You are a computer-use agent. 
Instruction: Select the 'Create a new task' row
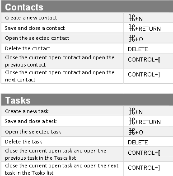pos(87,111)
